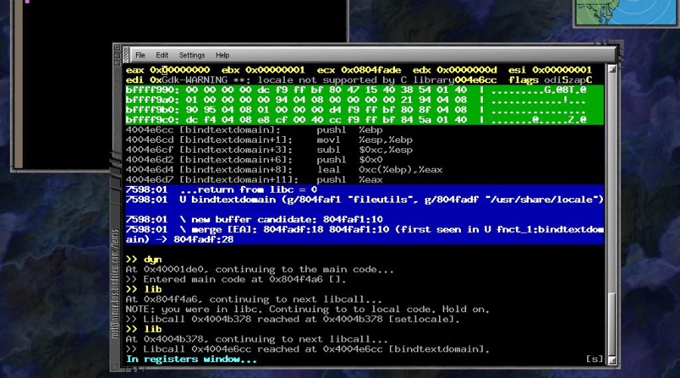This screenshot has width=680, height=378.
Task: Open the Help menu
Action: 222,55
